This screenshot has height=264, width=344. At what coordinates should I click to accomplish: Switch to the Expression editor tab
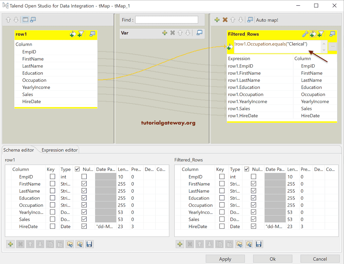point(59,150)
